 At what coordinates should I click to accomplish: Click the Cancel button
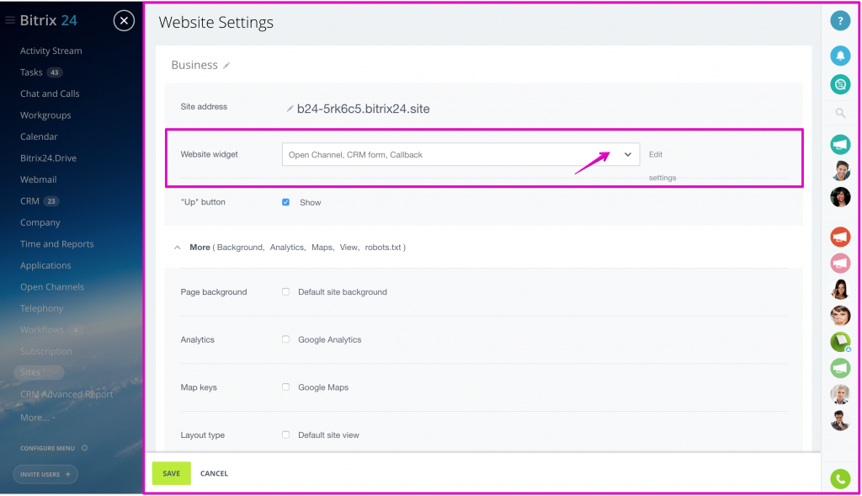214,473
